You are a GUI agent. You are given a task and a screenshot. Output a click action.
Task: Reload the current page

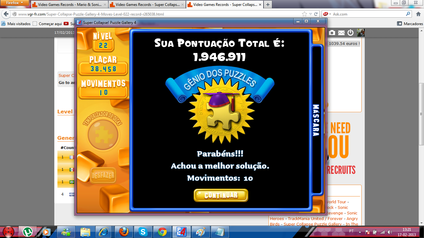[x=316, y=14]
